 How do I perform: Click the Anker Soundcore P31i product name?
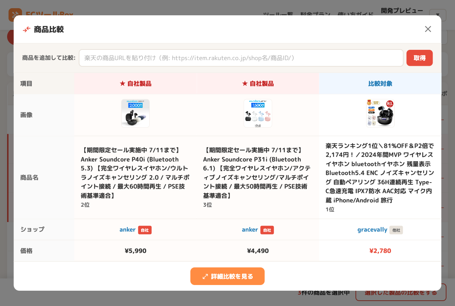(258, 173)
